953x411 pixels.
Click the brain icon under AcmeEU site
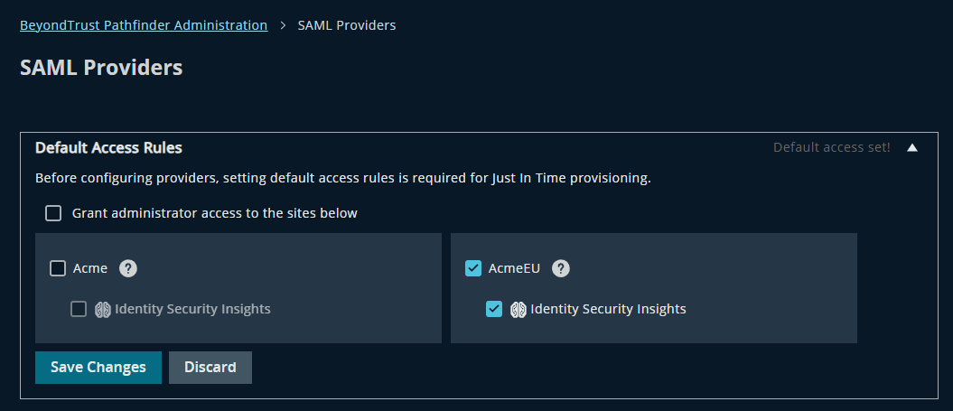click(x=518, y=310)
